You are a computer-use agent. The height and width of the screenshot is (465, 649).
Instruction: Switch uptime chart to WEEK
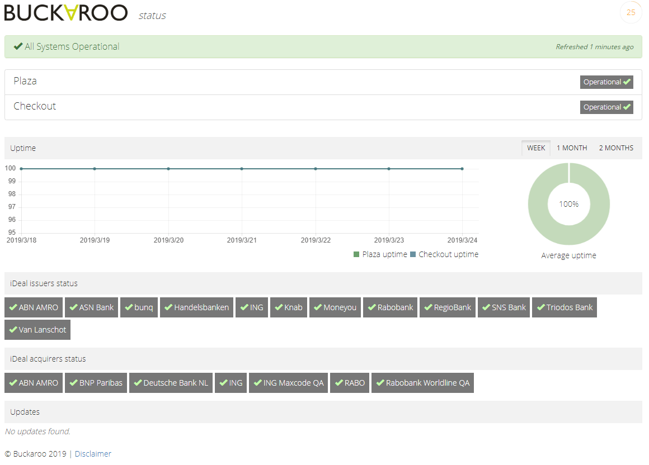point(536,148)
